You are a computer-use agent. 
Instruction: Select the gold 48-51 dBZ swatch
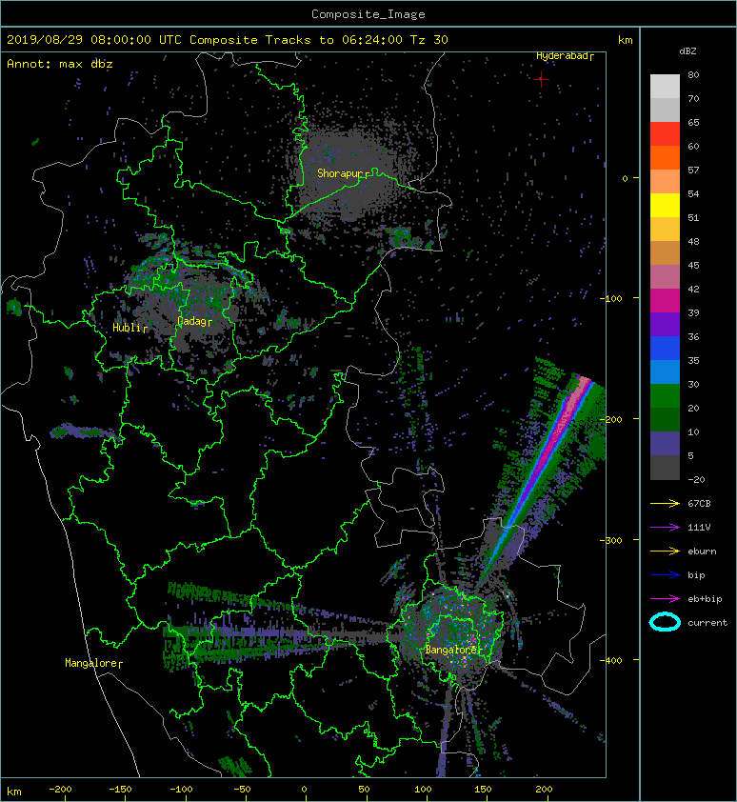tap(665, 230)
